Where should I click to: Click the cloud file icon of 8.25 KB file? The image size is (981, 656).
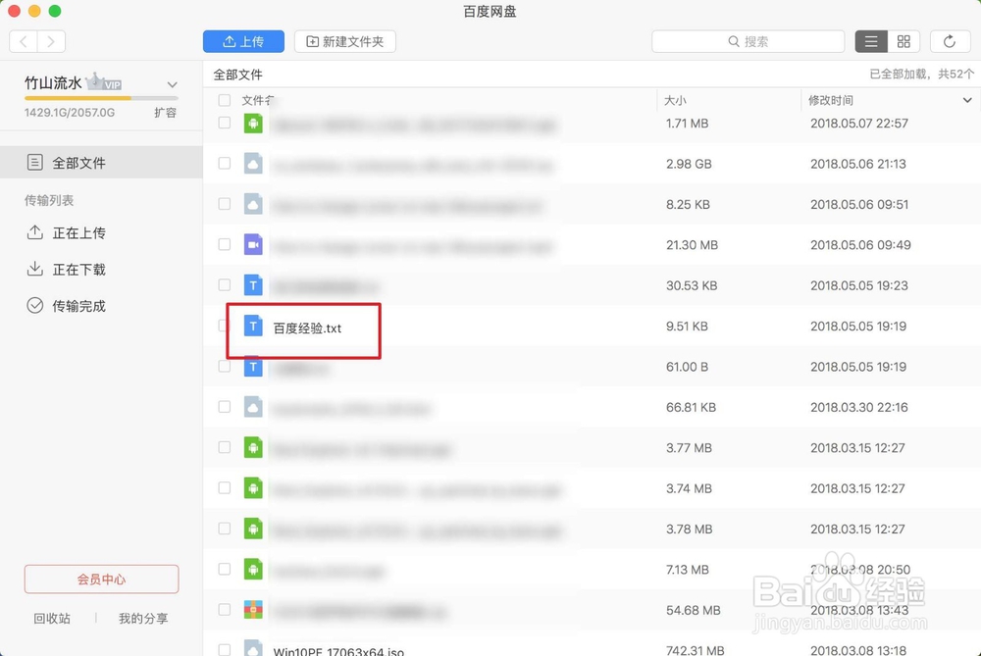pos(253,205)
